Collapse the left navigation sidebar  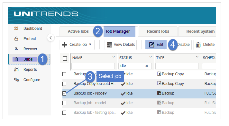coord(51,38)
